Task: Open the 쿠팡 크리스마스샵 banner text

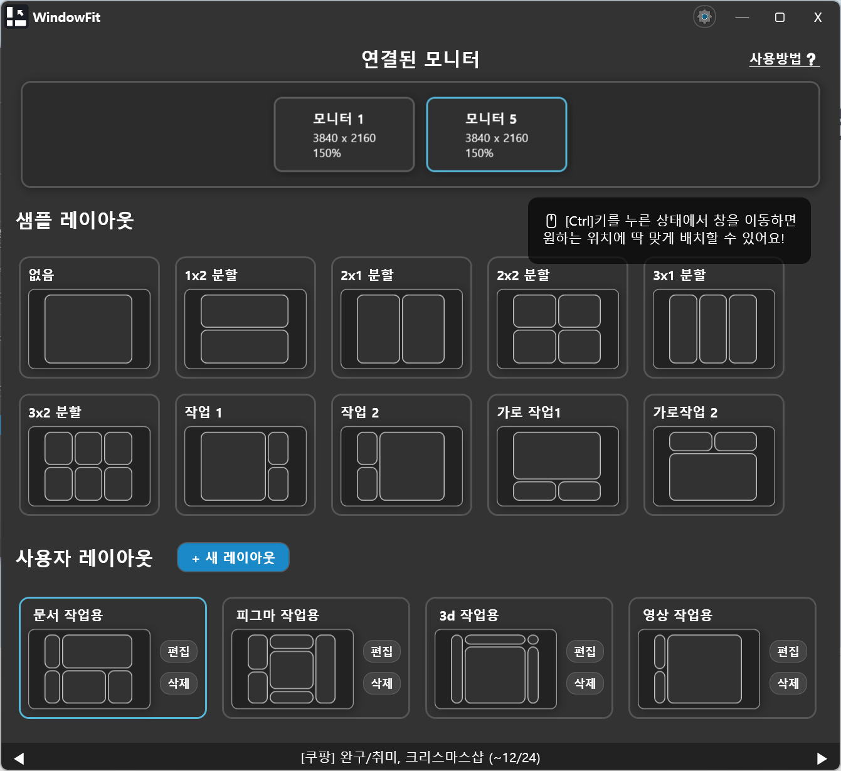Action: point(420,757)
